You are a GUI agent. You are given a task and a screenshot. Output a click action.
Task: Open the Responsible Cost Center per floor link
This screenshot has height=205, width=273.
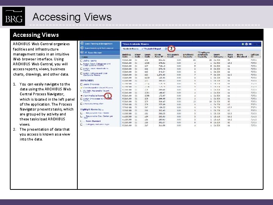click(x=98, y=117)
